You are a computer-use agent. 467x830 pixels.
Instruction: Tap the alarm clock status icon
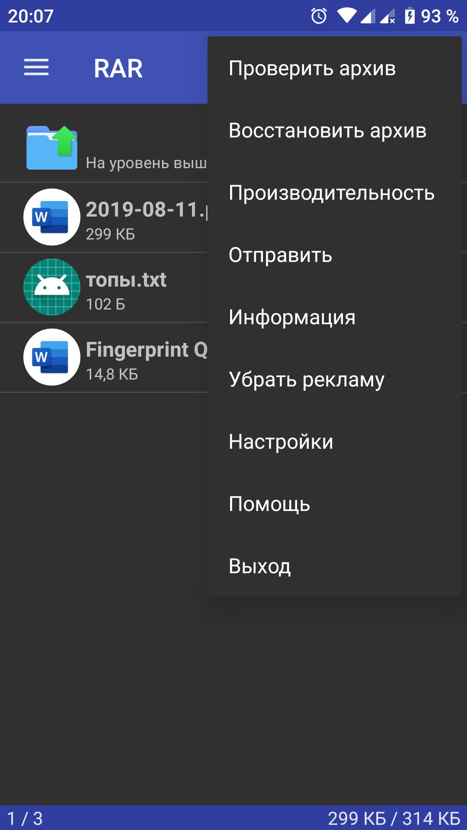coord(319,16)
